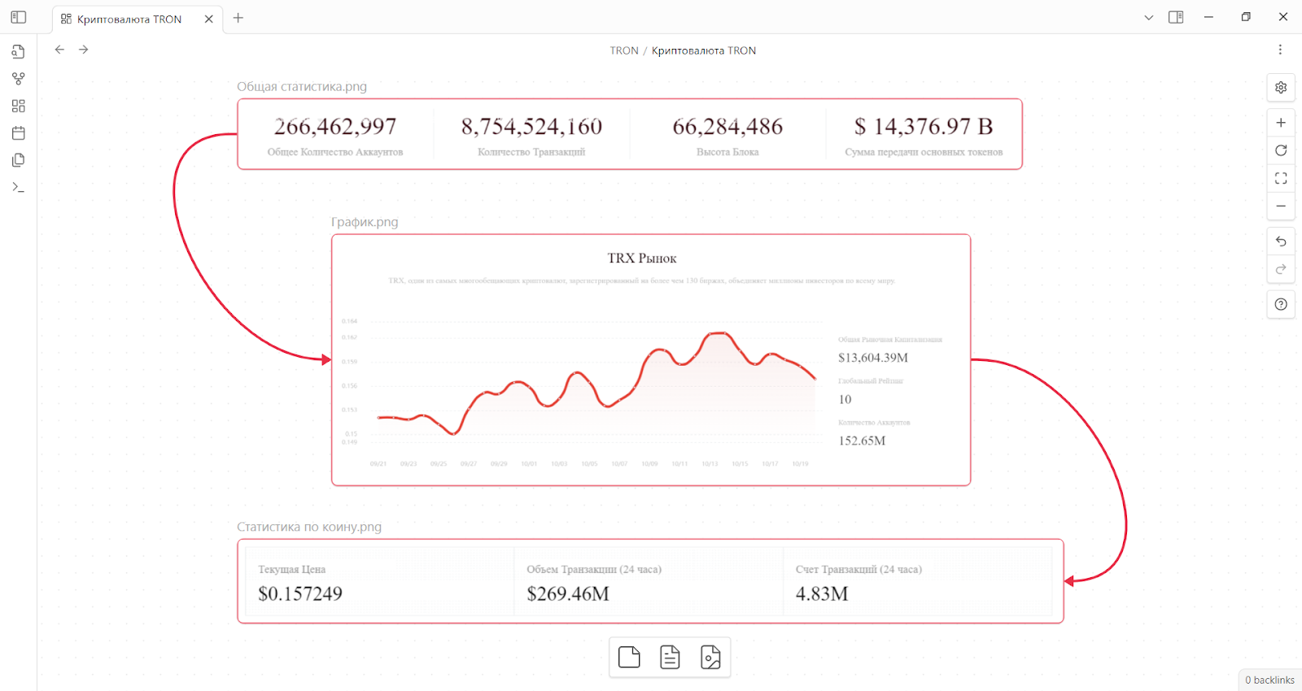Select the 266,462,997 accounts value

pyautogui.click(x=335, y=127)
